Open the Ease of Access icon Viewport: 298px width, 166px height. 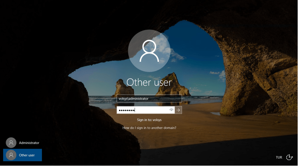(x=289, y=157)
